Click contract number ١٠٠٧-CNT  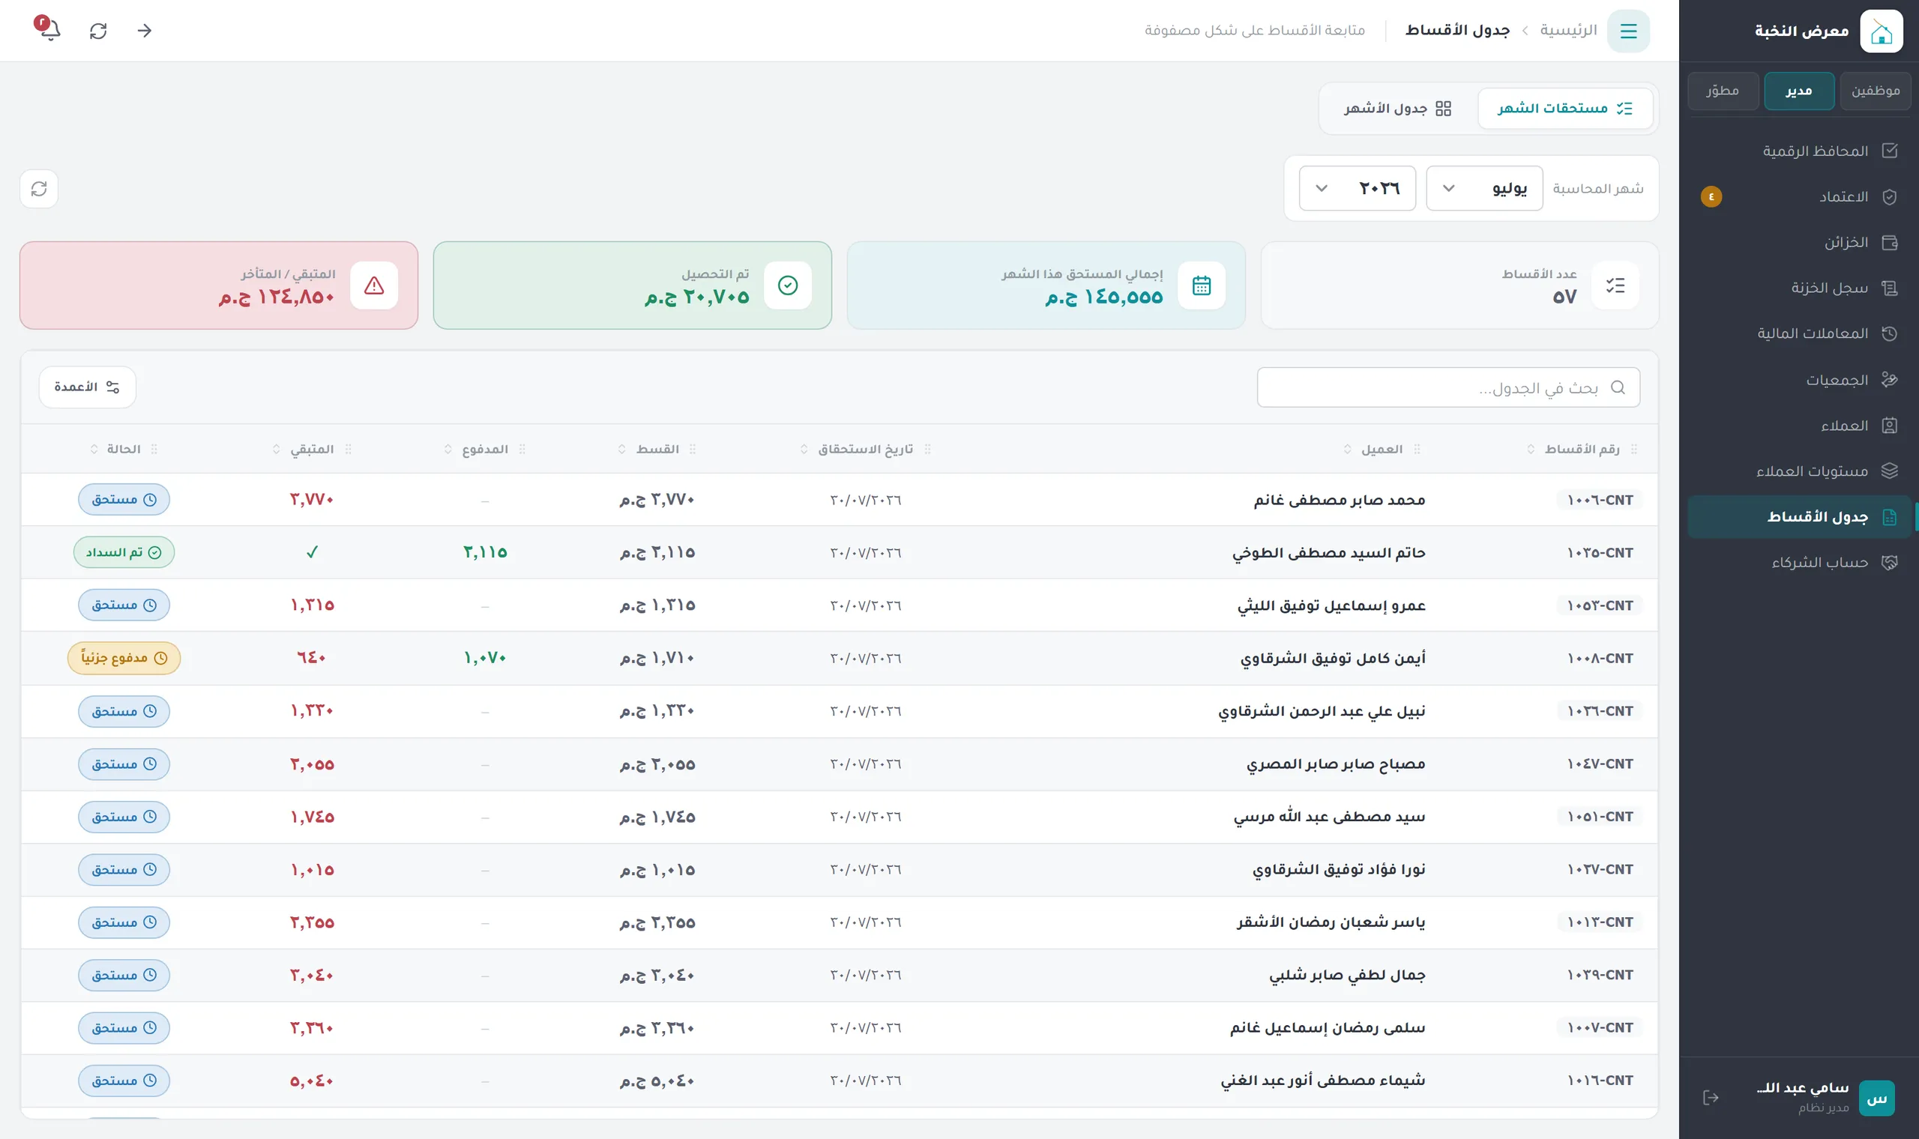(1600, 1027)
